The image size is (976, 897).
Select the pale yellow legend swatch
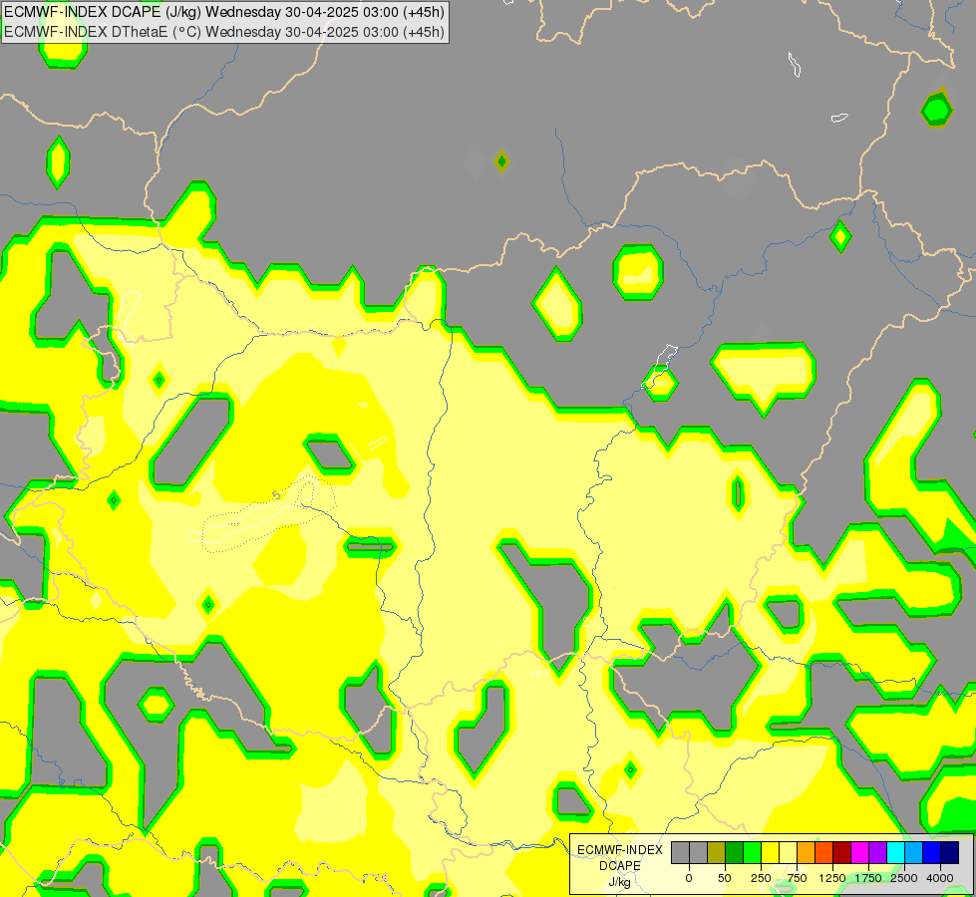[x=788, y=852]
